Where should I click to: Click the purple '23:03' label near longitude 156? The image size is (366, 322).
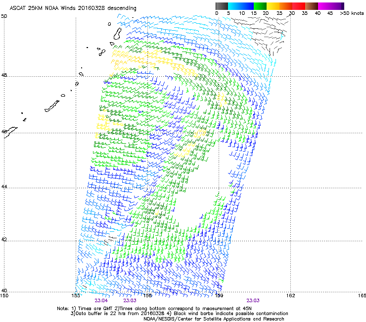(x=130, y=301)
